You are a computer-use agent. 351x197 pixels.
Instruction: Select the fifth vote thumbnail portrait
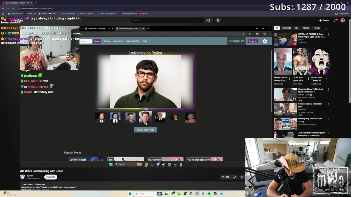pos(160,117)
